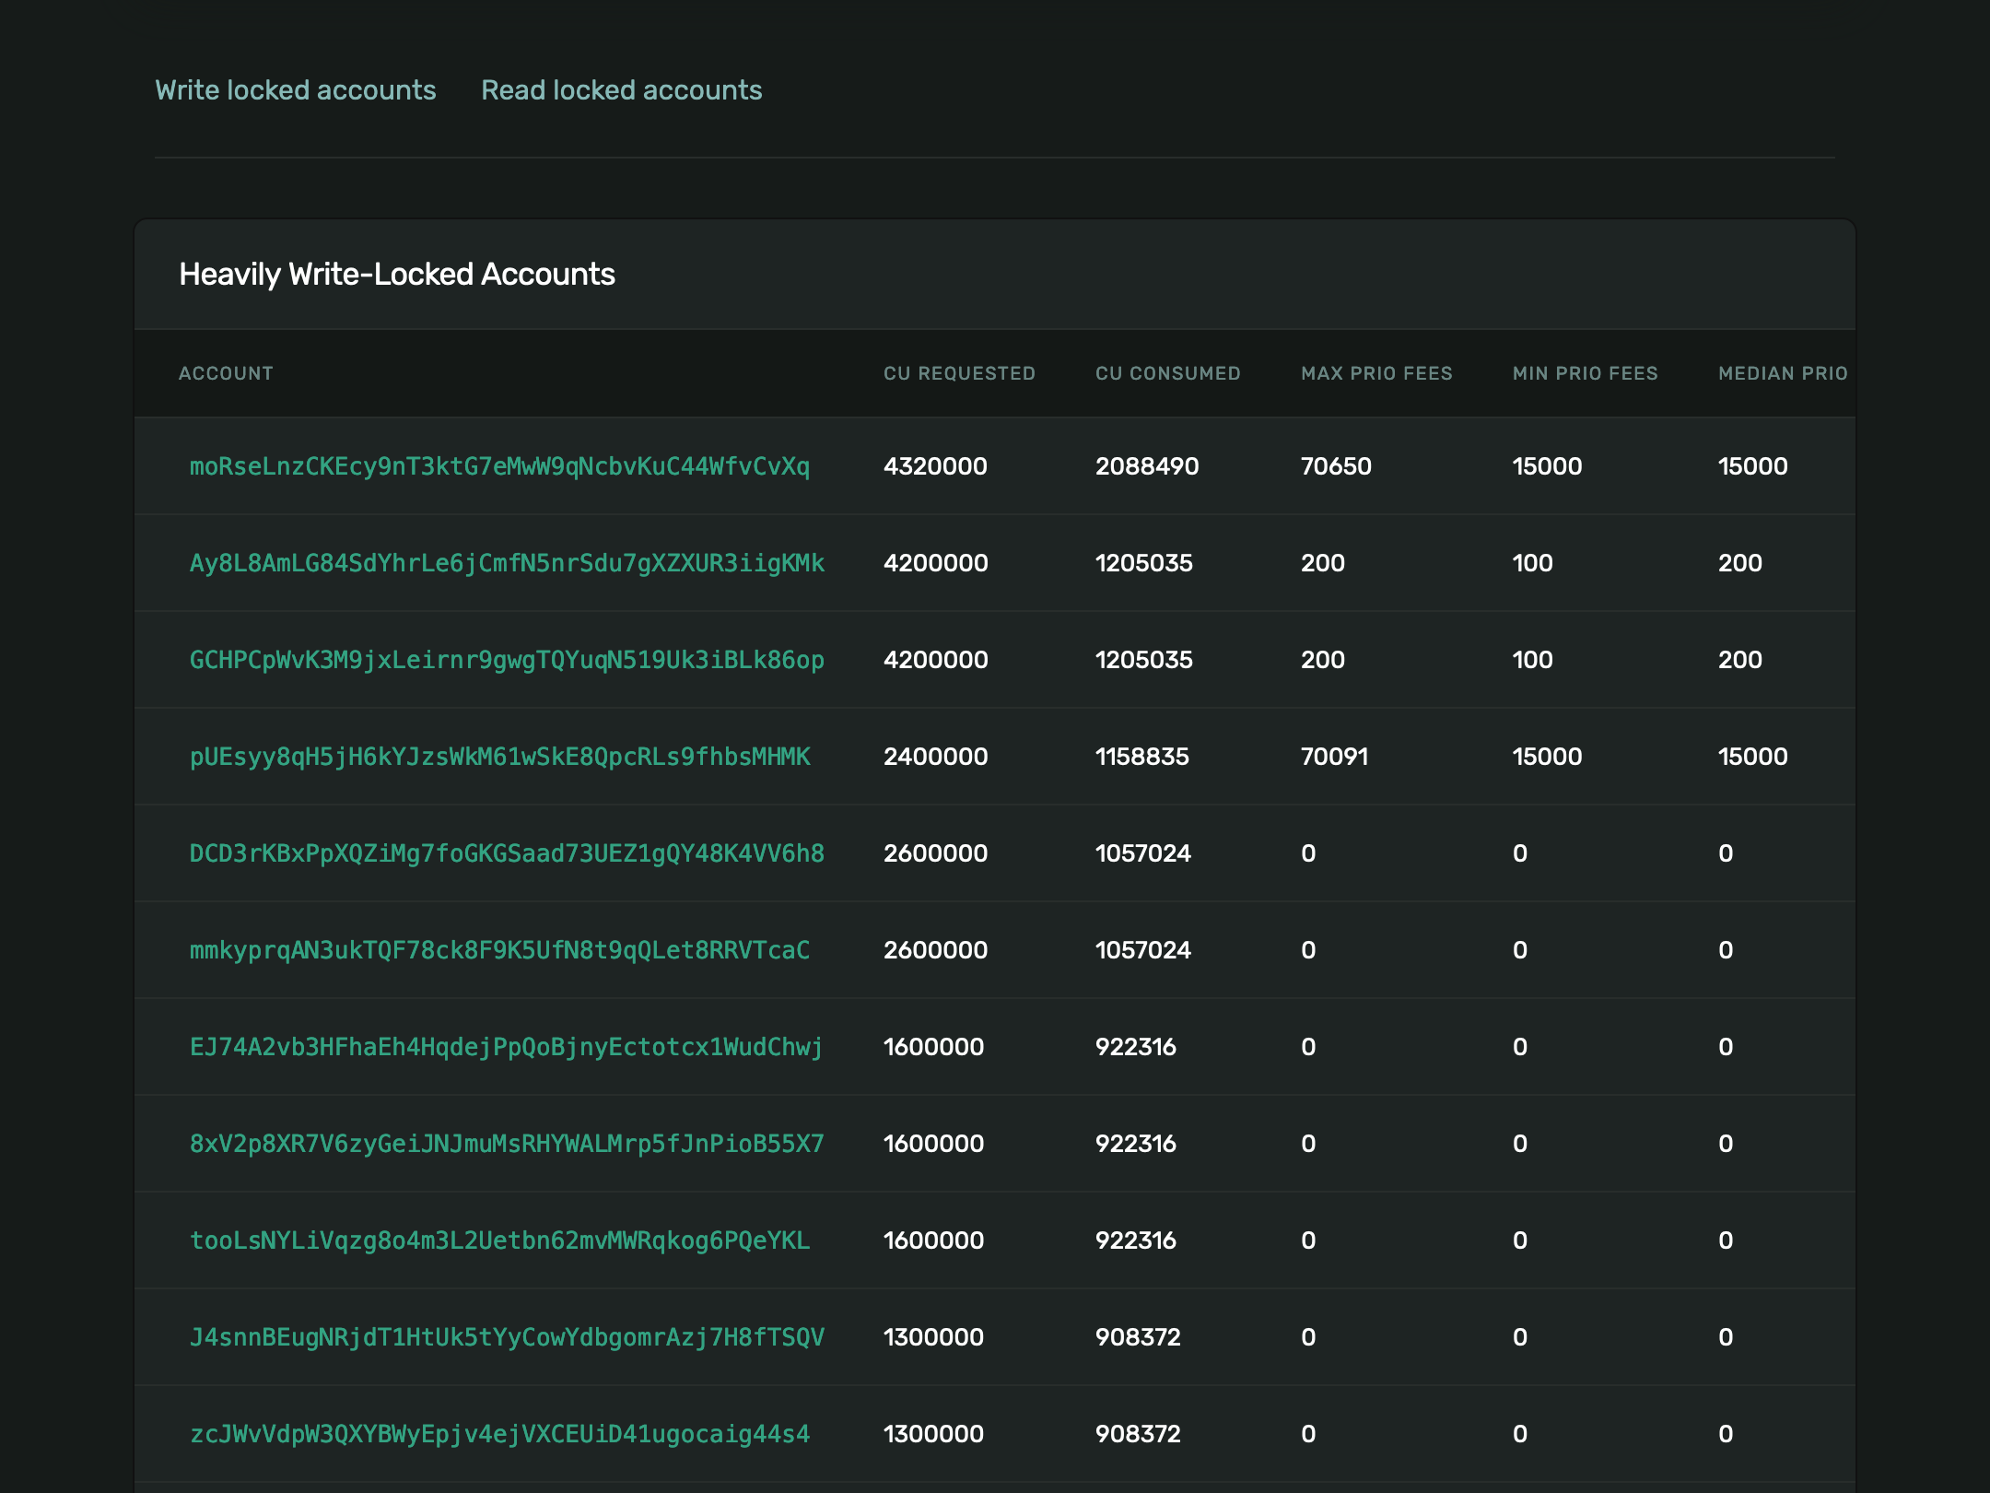Sort table by Max Prio Fees column

1375,373
